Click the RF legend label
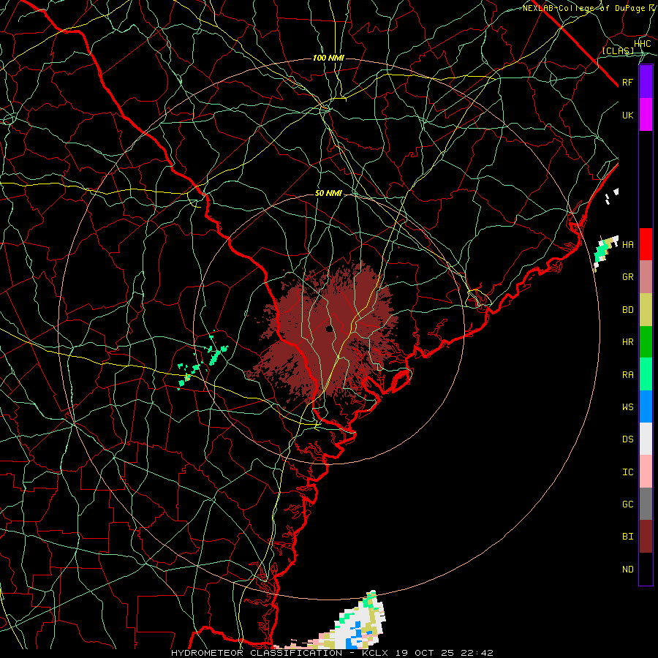The image size is (658, 658). [627, 83]
